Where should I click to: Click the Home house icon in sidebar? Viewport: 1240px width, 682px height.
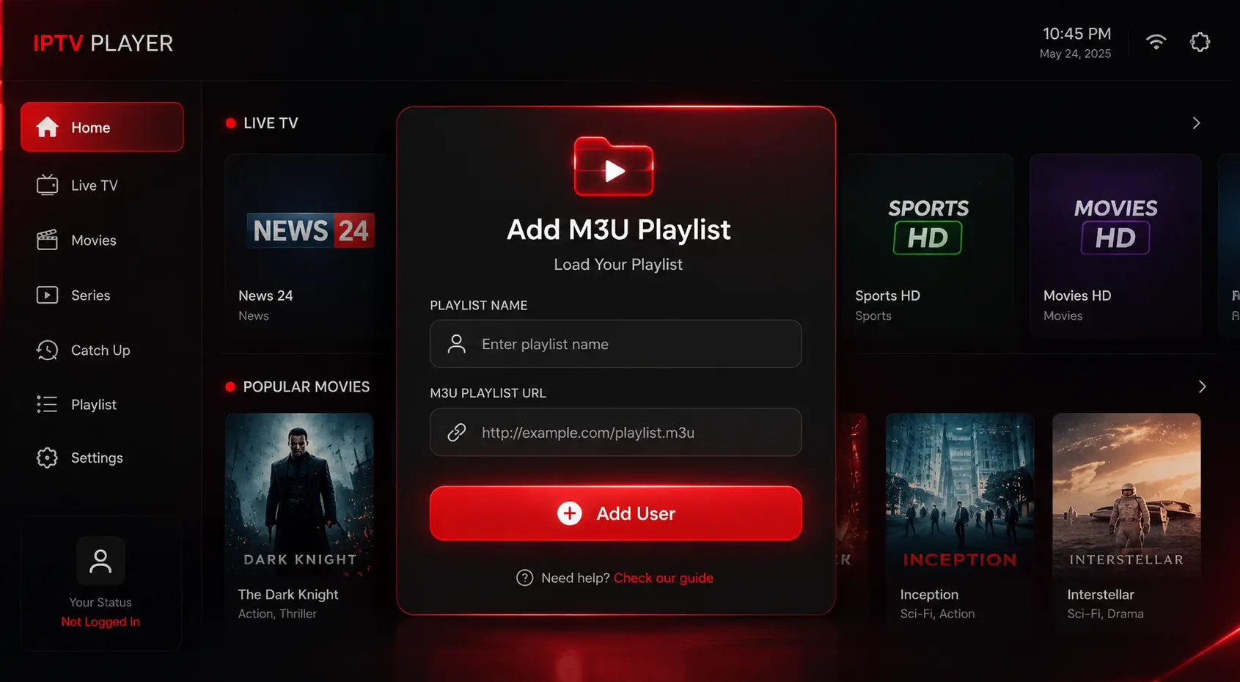pos(48,127)
